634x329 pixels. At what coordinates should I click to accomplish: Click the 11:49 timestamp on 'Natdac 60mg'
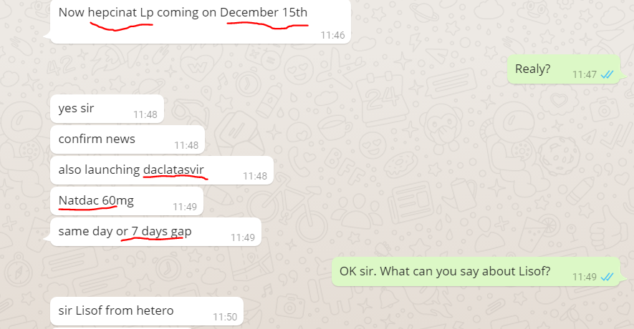pyautogui.click(x=185, y=207)
